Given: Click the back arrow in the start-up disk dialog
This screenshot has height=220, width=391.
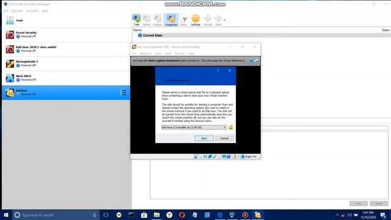Looking at the screenshot, I should coord(159,80).
